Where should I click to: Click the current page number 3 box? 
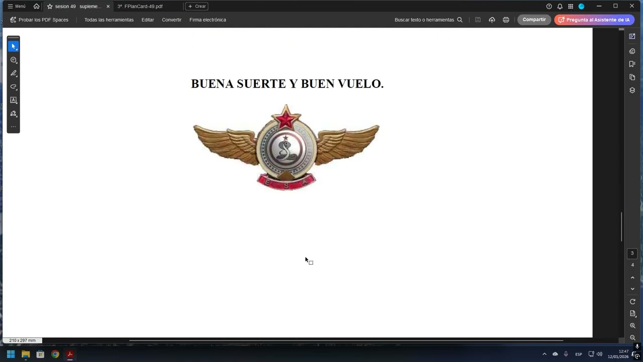(x=632, y=253)
